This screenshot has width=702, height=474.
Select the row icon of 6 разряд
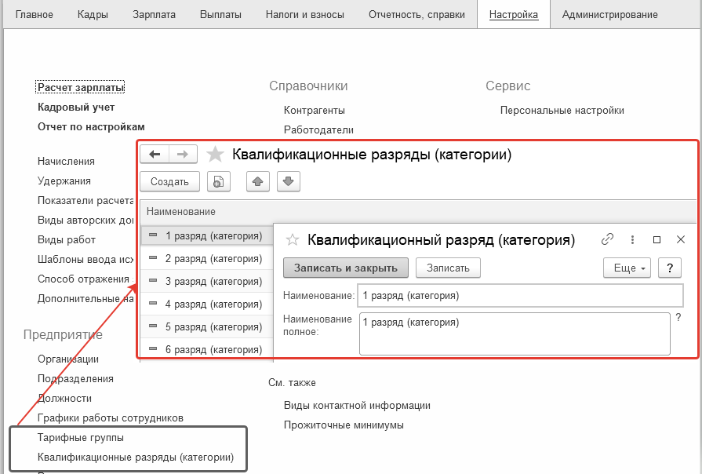(x=153, y=349)
